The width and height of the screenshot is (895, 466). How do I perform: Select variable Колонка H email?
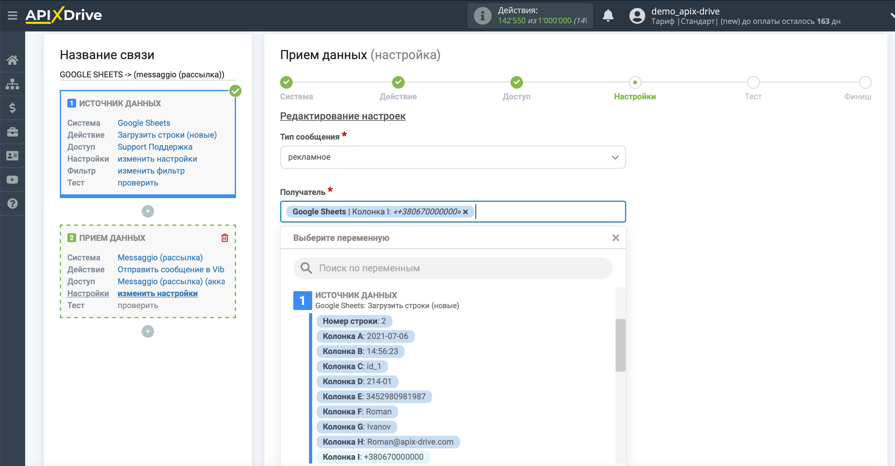pos(388,442)
